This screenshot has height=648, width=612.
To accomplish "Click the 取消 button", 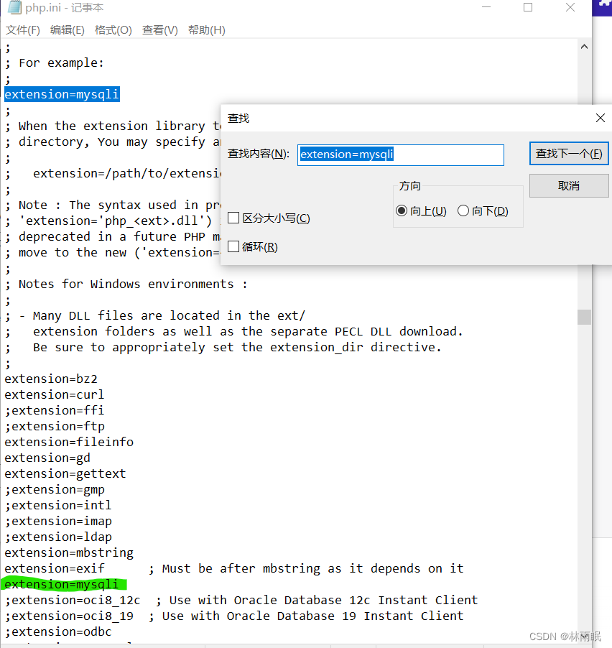I will tap(569, 185).
